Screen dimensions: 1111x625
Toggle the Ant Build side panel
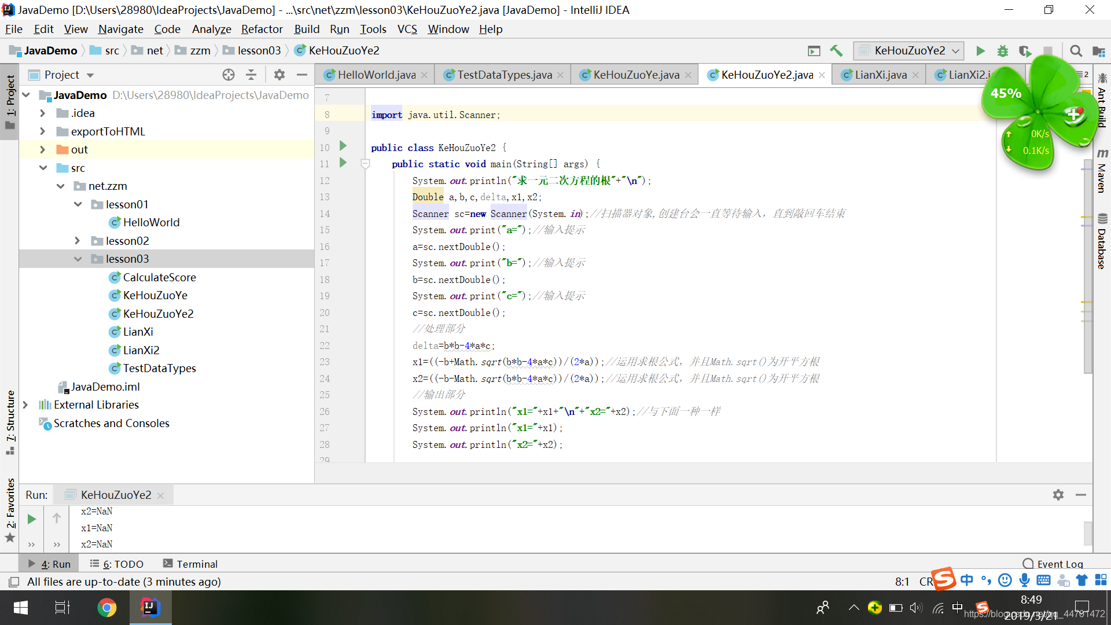pos(1102,100)
